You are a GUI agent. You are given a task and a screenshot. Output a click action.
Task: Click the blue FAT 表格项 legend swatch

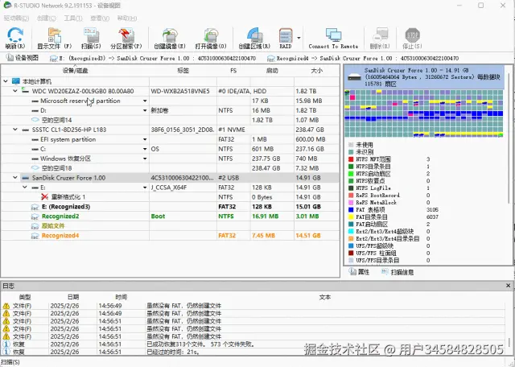351,209
